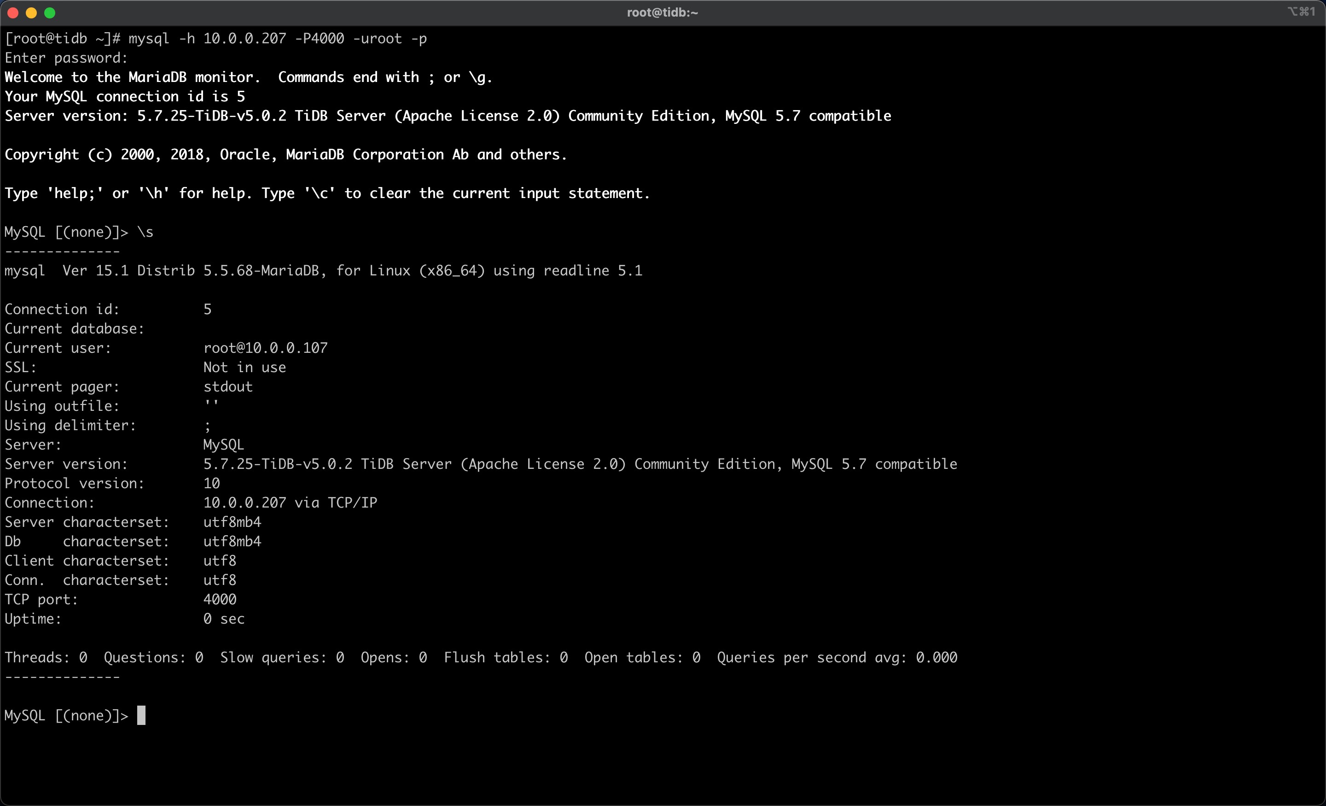Close the terminal window with red button
Screen dimensions: 1326x806
13,13
